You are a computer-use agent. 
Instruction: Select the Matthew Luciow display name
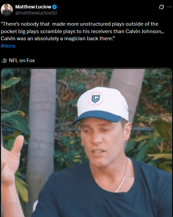click(33, 7)
